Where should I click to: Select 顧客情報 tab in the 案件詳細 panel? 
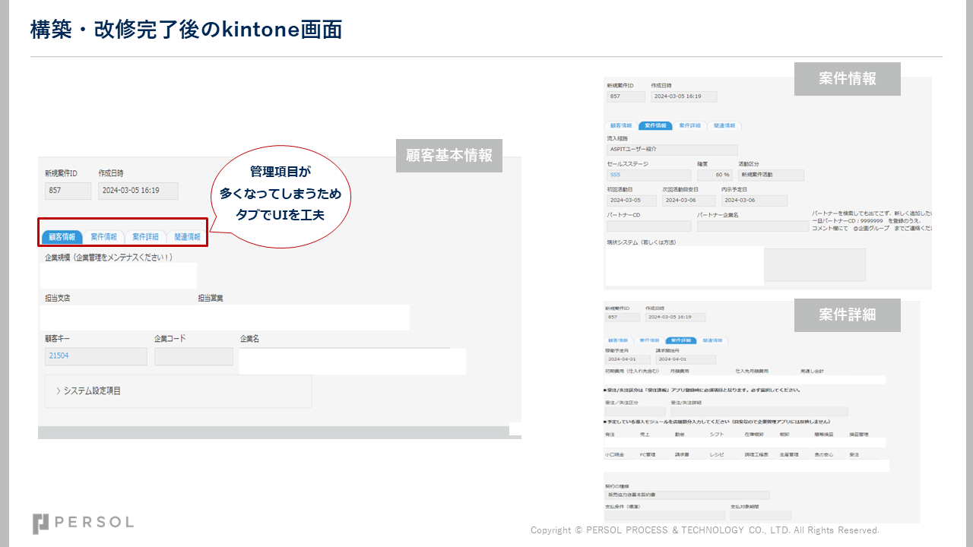(619, 340)
